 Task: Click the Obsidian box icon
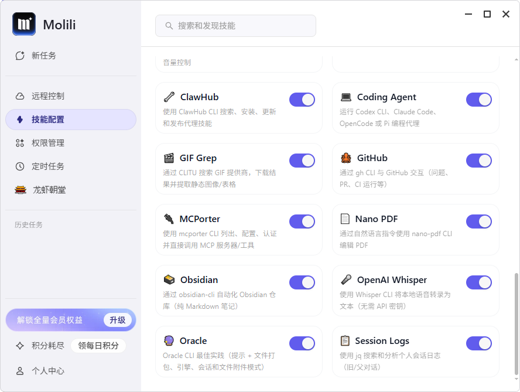(x=169, y=280)
